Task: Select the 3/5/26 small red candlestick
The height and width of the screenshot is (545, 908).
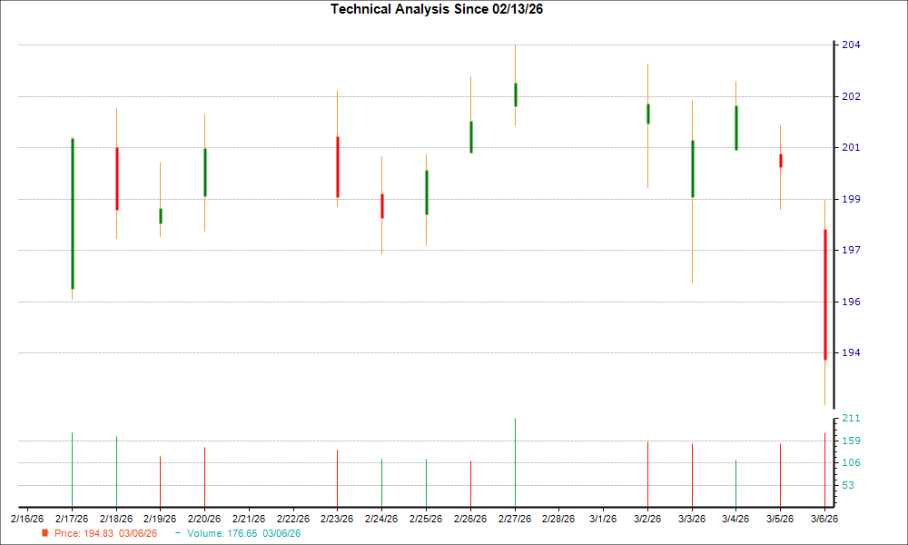Action: coord(781,161)
